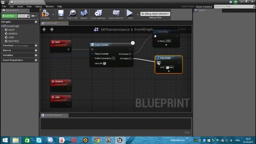Open the View menu

tap(29, 6)
